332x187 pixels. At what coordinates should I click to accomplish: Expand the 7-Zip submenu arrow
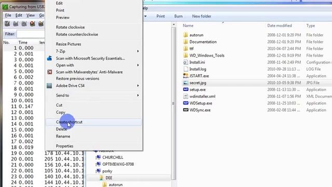138,51
